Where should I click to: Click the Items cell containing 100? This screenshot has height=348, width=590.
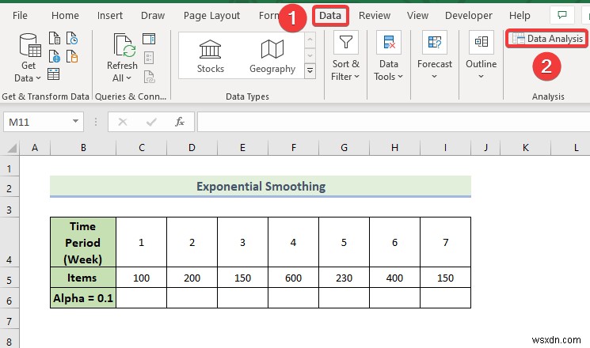[x=142, y=278]
